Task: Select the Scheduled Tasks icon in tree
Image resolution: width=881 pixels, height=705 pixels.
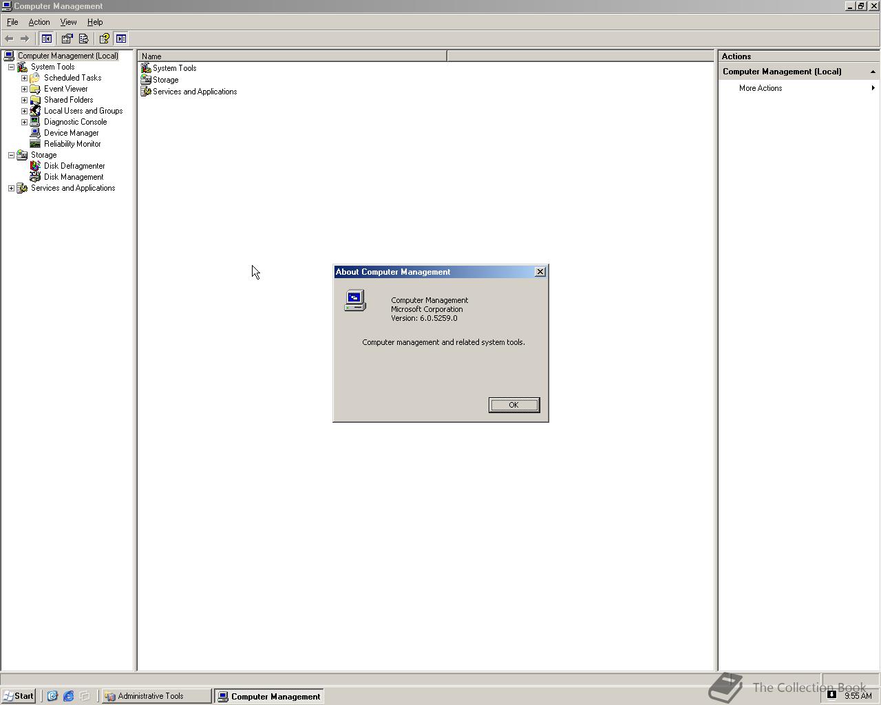Action: coord(35,78)
